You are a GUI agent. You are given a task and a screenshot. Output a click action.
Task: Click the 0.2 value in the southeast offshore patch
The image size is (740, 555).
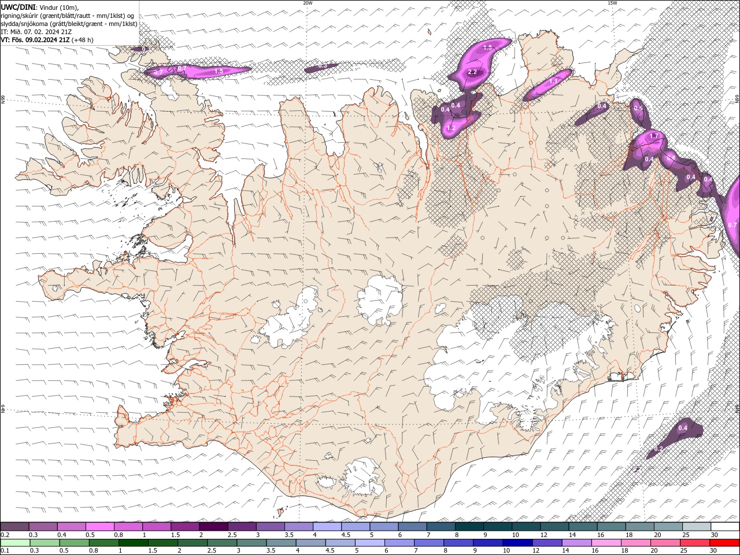(x=658, y=449)
